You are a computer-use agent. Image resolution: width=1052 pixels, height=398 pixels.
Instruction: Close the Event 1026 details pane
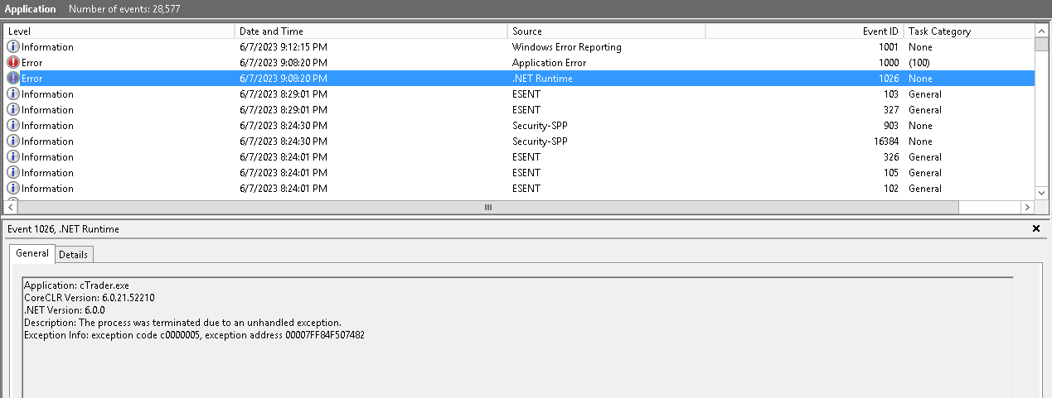1036,228
